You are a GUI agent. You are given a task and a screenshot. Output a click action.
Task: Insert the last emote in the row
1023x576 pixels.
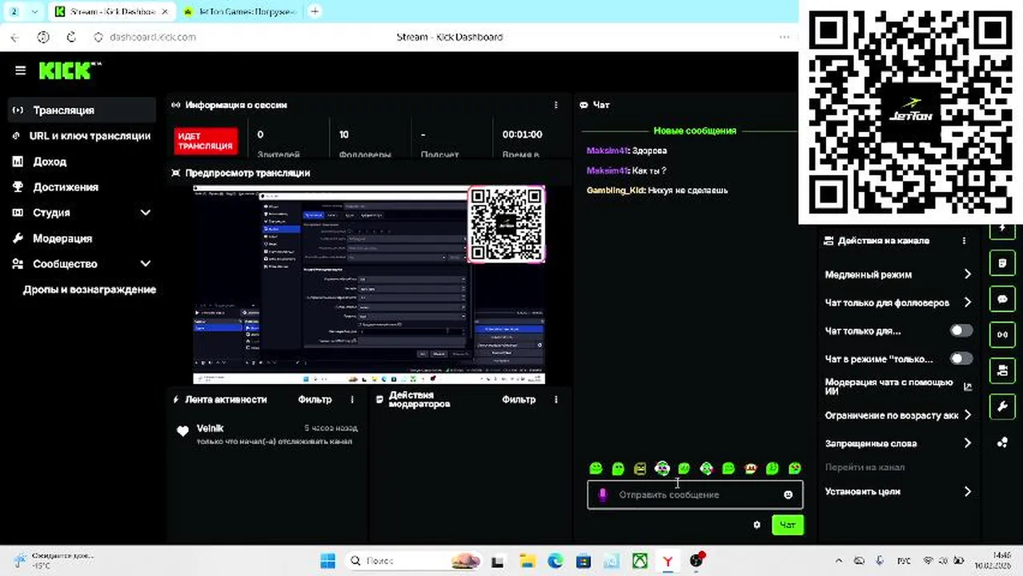[x=794, y=468]
